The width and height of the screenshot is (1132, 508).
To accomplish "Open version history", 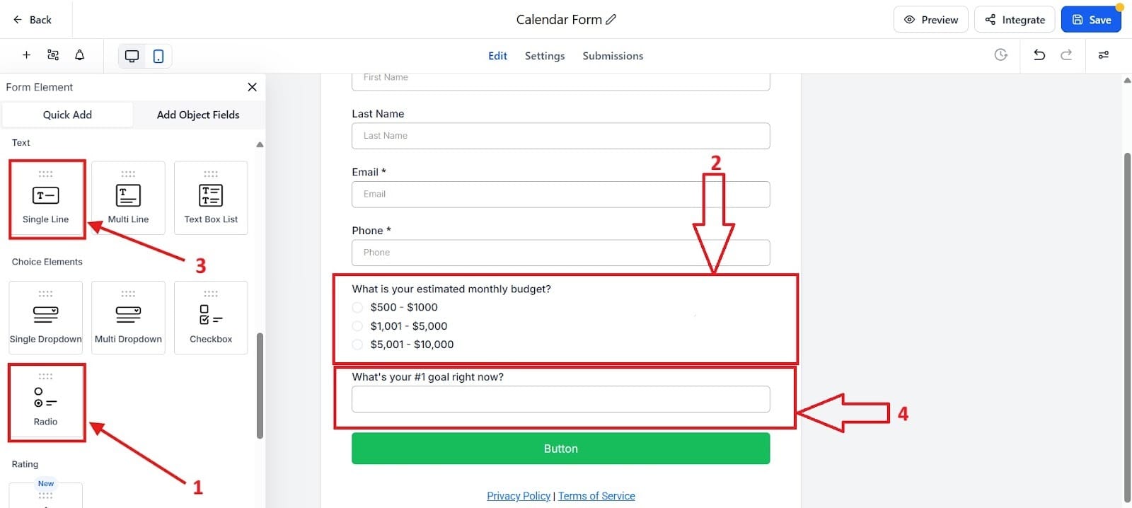I will [1000, 54].
